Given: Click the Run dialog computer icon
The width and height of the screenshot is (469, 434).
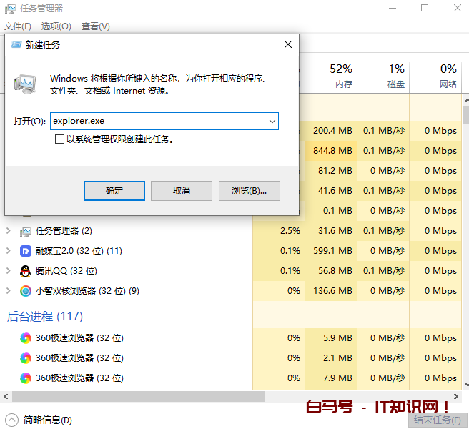Looking at the screenshot, I should coord(27,84).
